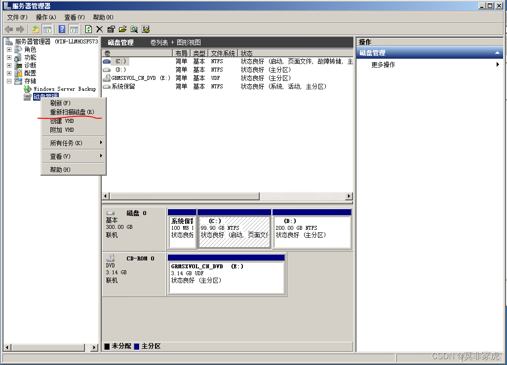
Task: Click the magnifier search toolbar icon
Action: pos(134,29)
